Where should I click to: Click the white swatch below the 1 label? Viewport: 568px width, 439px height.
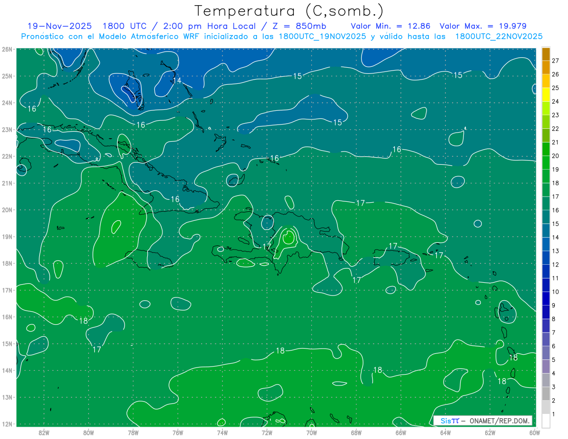(546, 421)
